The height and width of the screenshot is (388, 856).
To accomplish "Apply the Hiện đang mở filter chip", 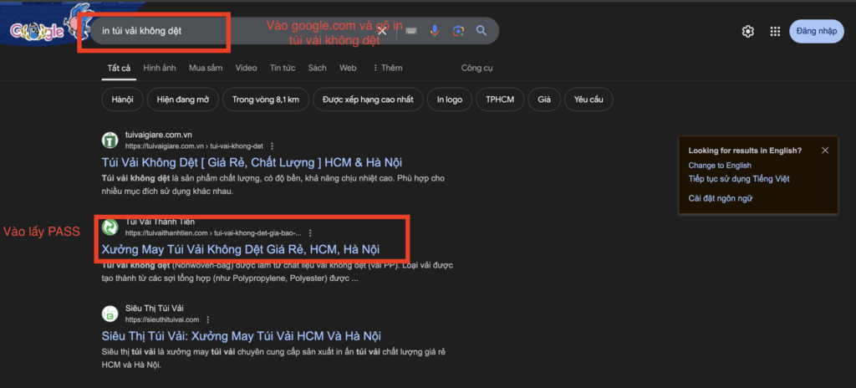I will coord(181,100).
